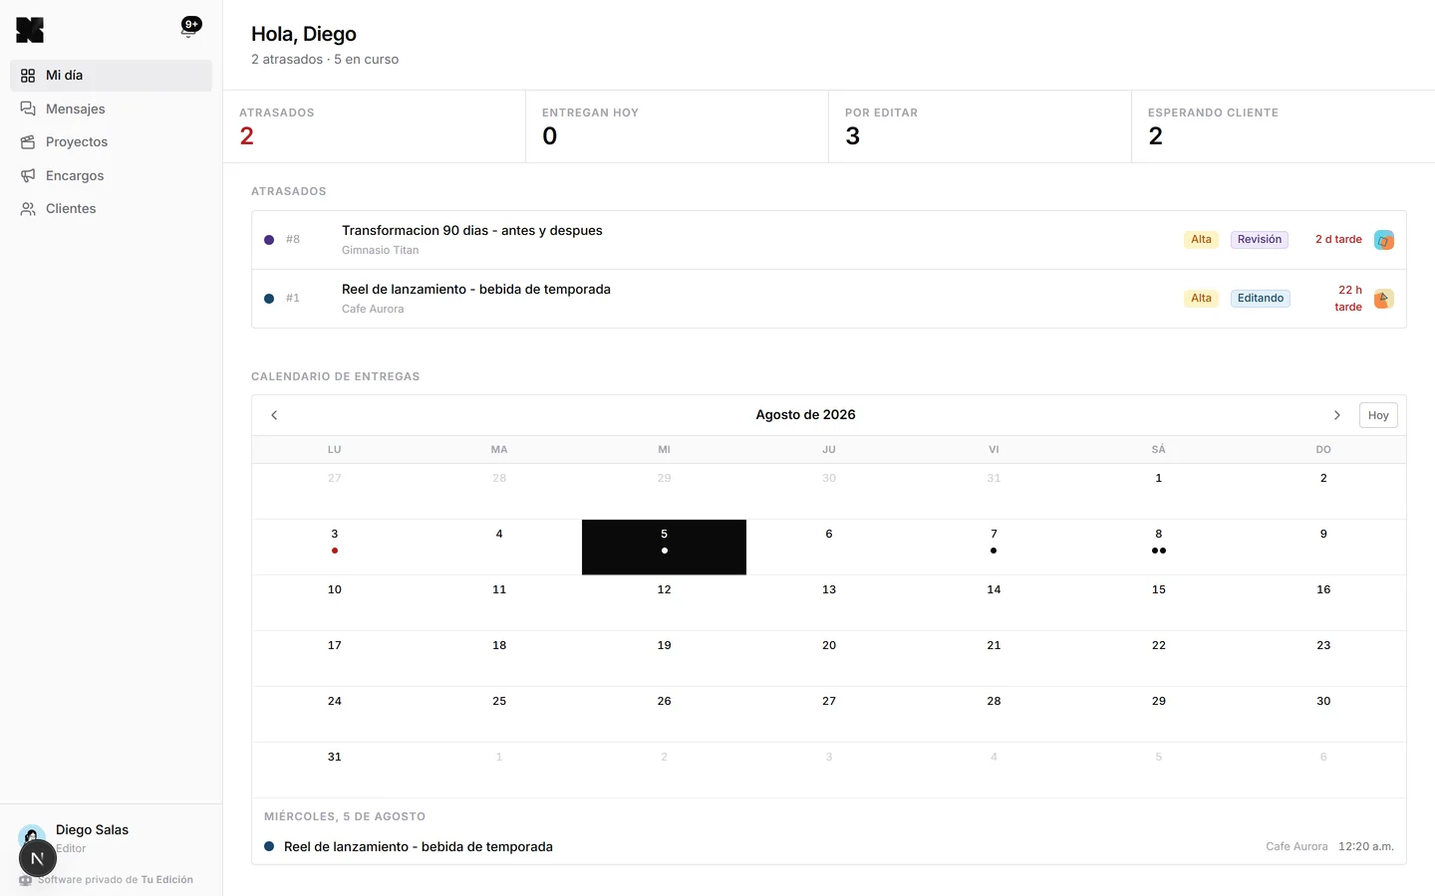Select August 8 with two dots
1435x896 pixels.
coord(1158,548)
